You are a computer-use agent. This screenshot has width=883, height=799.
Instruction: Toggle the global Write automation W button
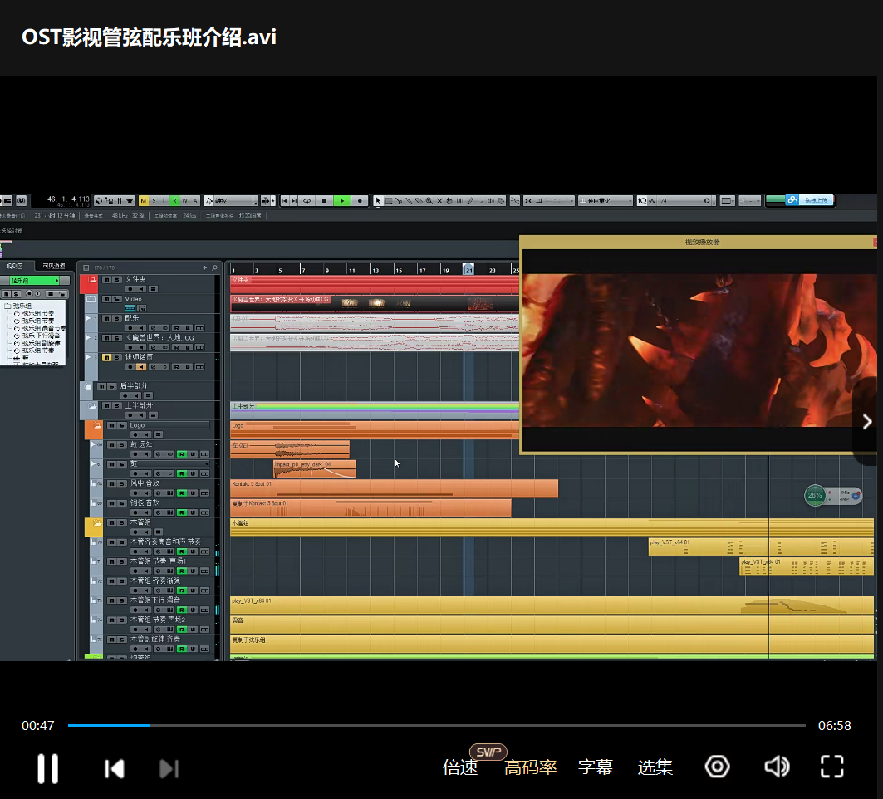(184, 200)
